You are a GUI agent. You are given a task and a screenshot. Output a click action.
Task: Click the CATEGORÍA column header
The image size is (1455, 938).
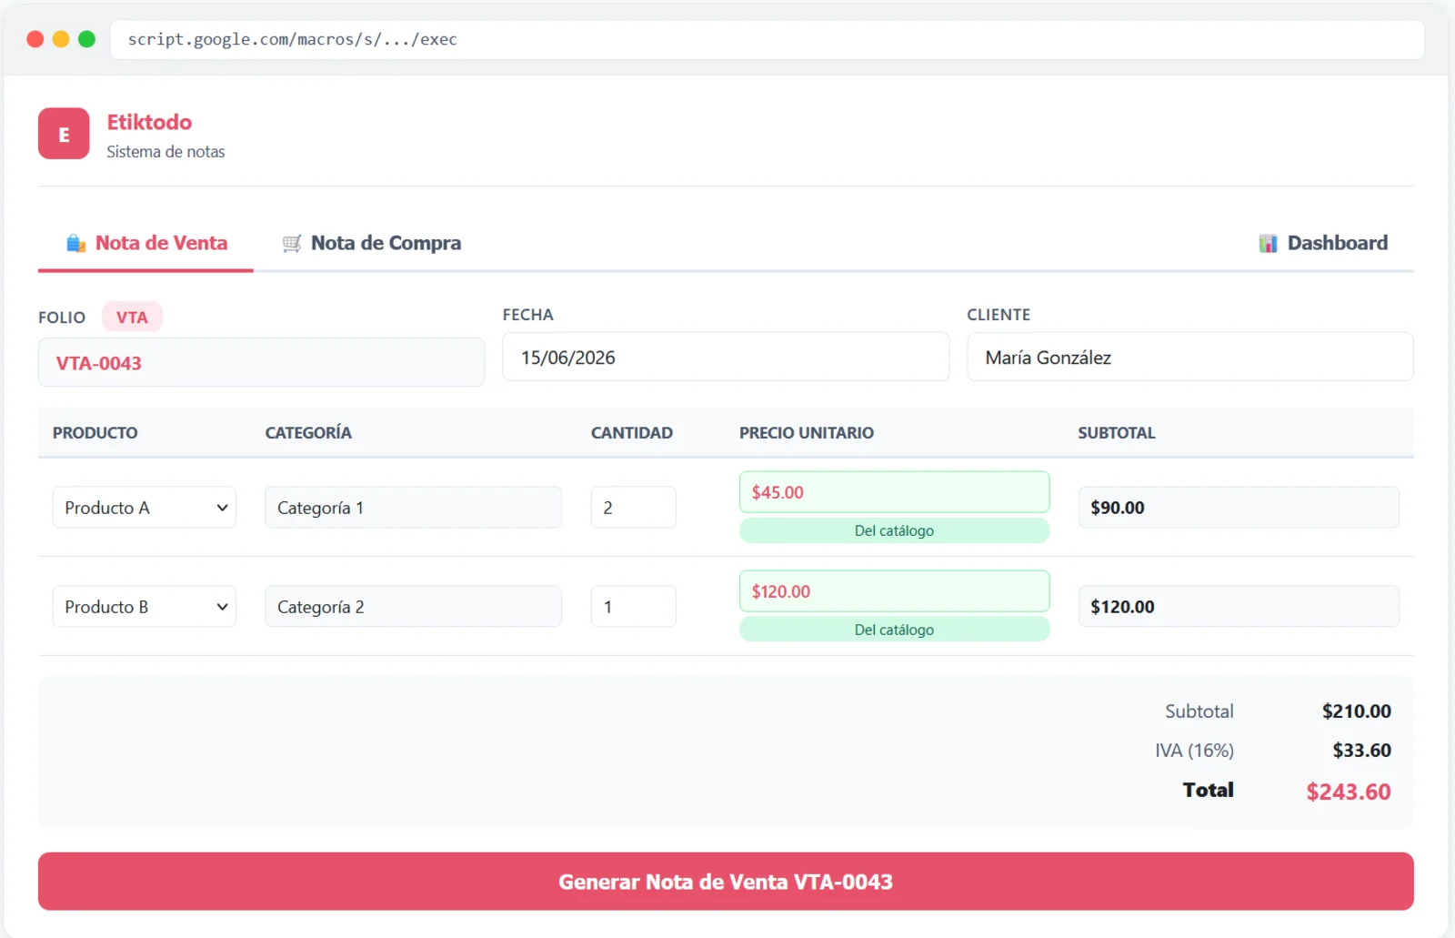pyautogui.click(x=308, y=433)
